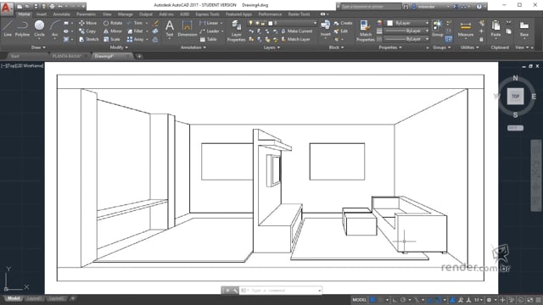Expand the Modify panel options

click(119, 47)
